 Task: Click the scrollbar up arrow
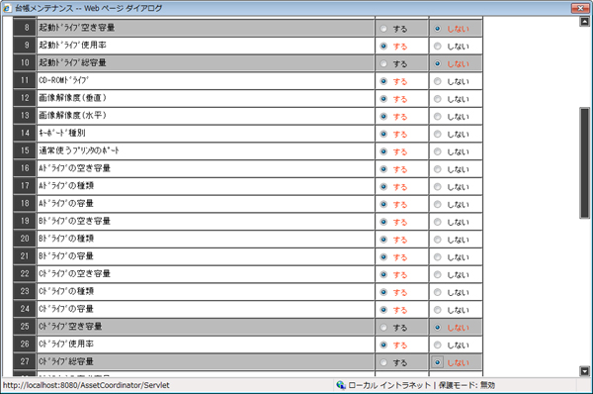[584, 22]
